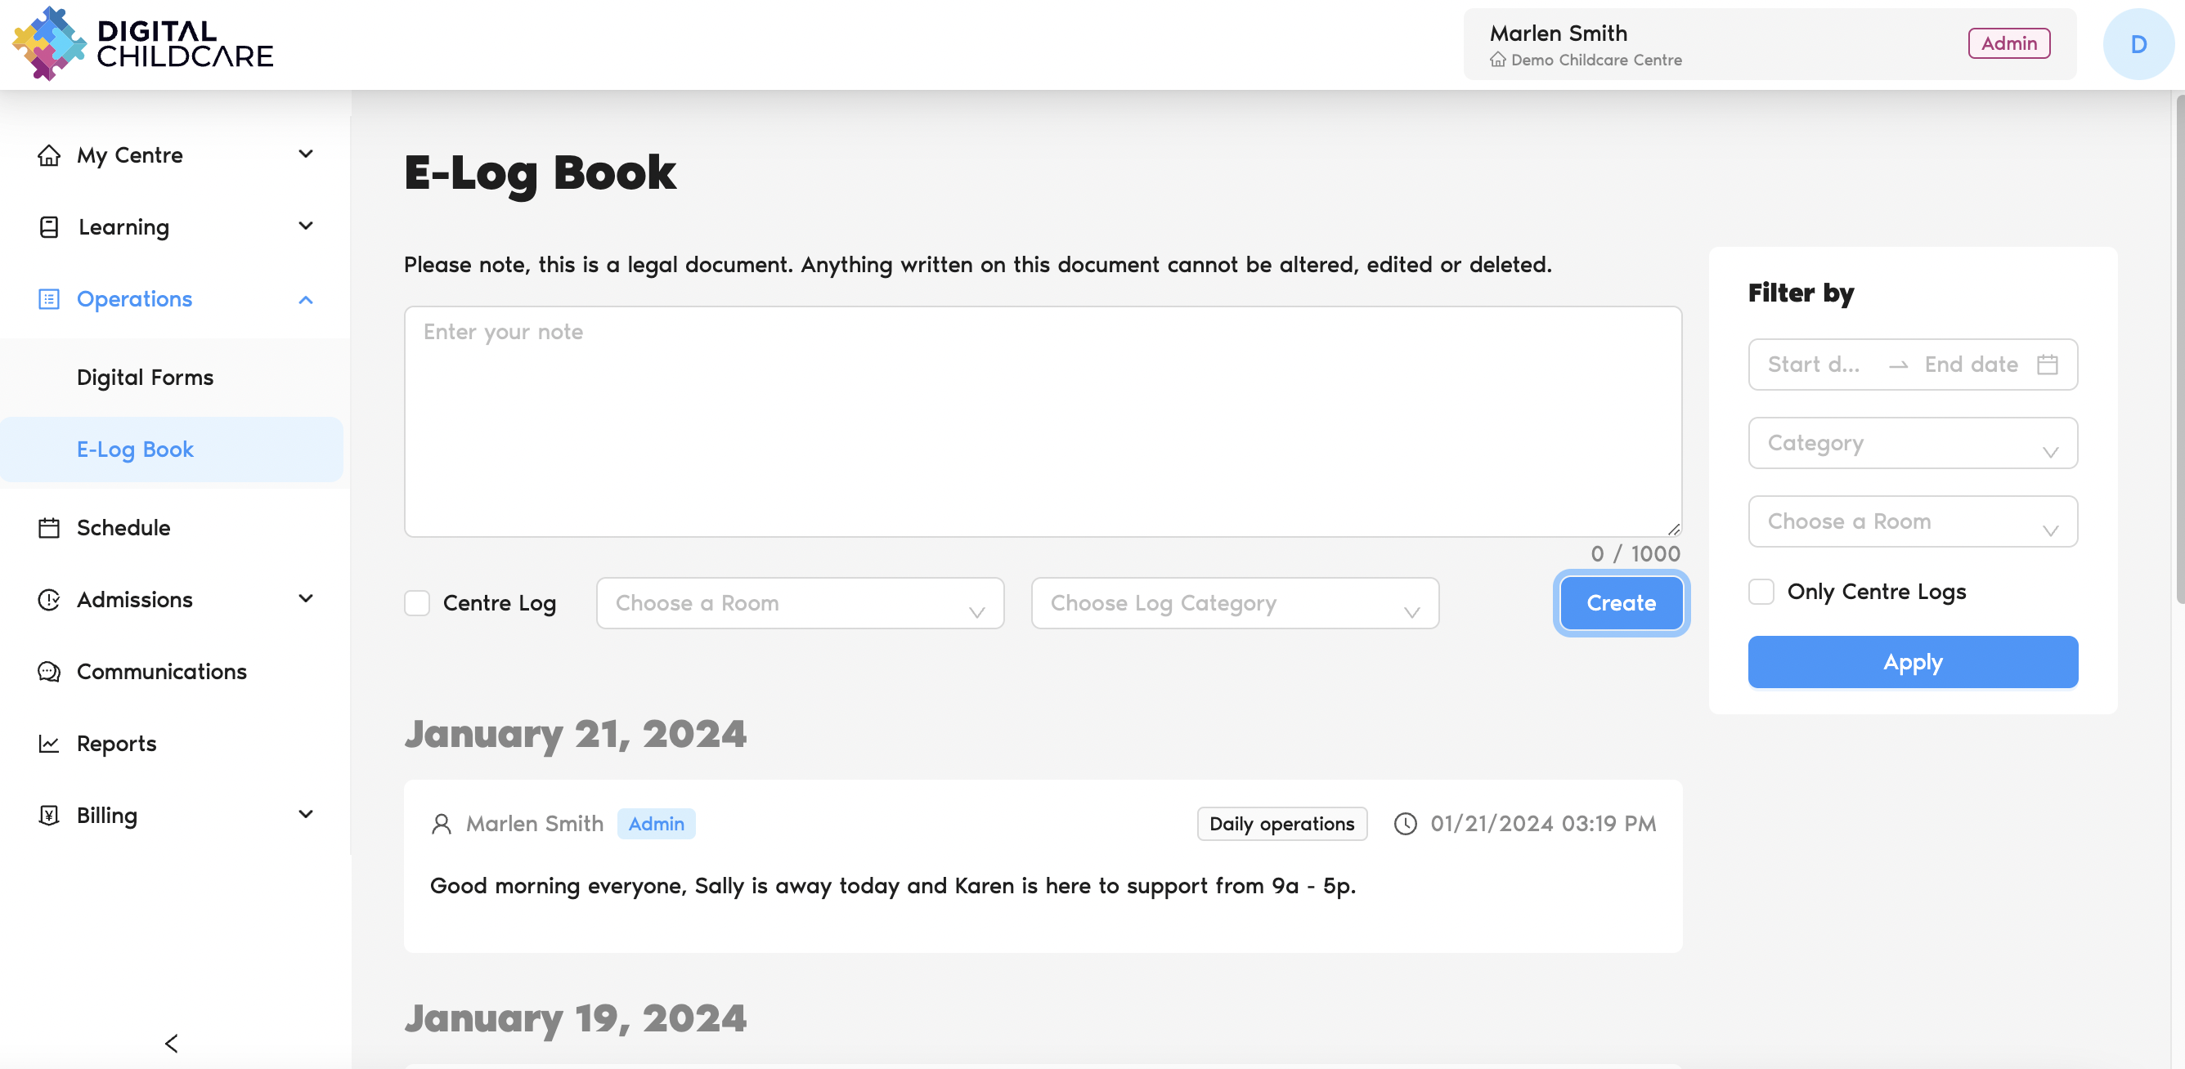Collapse the Operations menu chevron
Image resolution: width=2185 pixels, height=1069 pixels.
[306, 300]
